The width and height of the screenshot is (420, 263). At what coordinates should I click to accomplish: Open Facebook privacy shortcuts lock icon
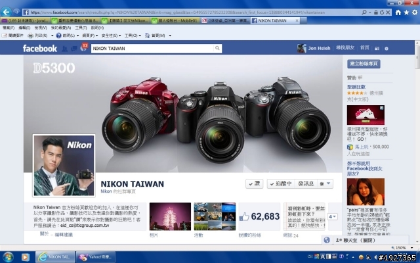click(x=377, y=48)
